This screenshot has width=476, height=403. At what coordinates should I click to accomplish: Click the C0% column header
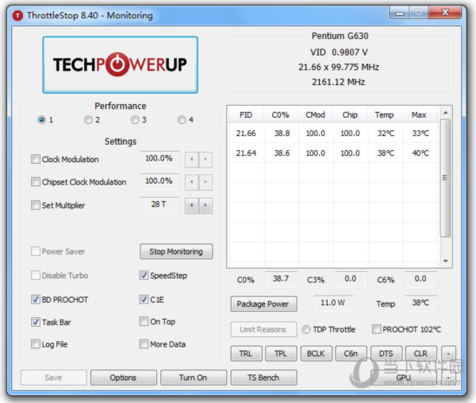click(x=281, y=115)
